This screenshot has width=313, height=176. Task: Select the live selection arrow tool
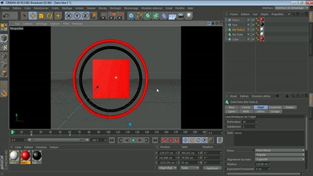click(x=24, y=16)
